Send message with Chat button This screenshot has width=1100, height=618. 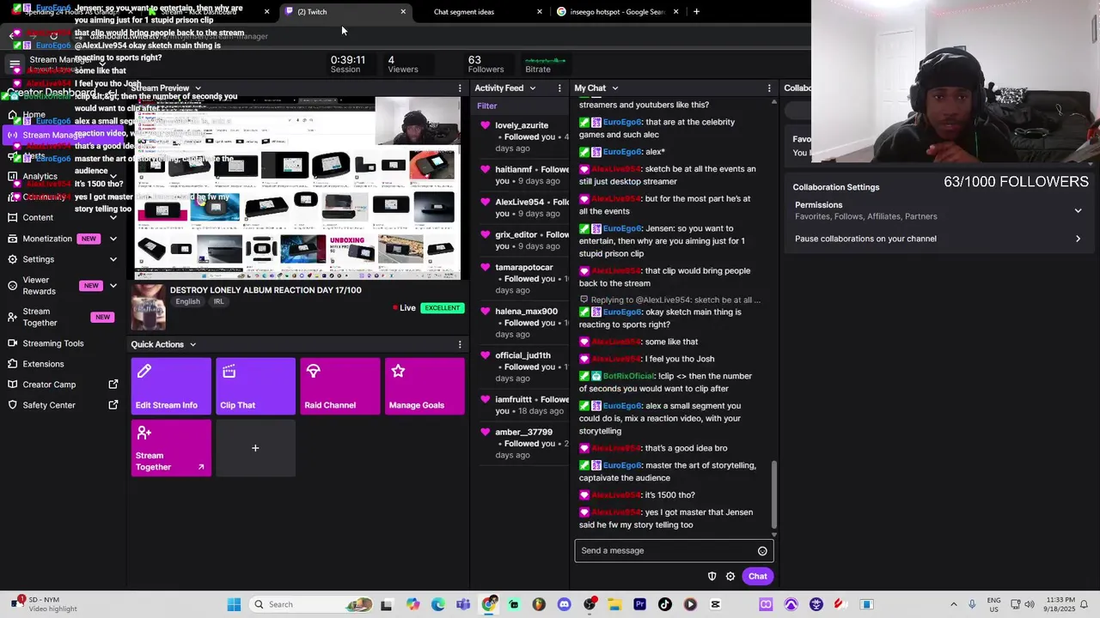(x=757, y=577)
